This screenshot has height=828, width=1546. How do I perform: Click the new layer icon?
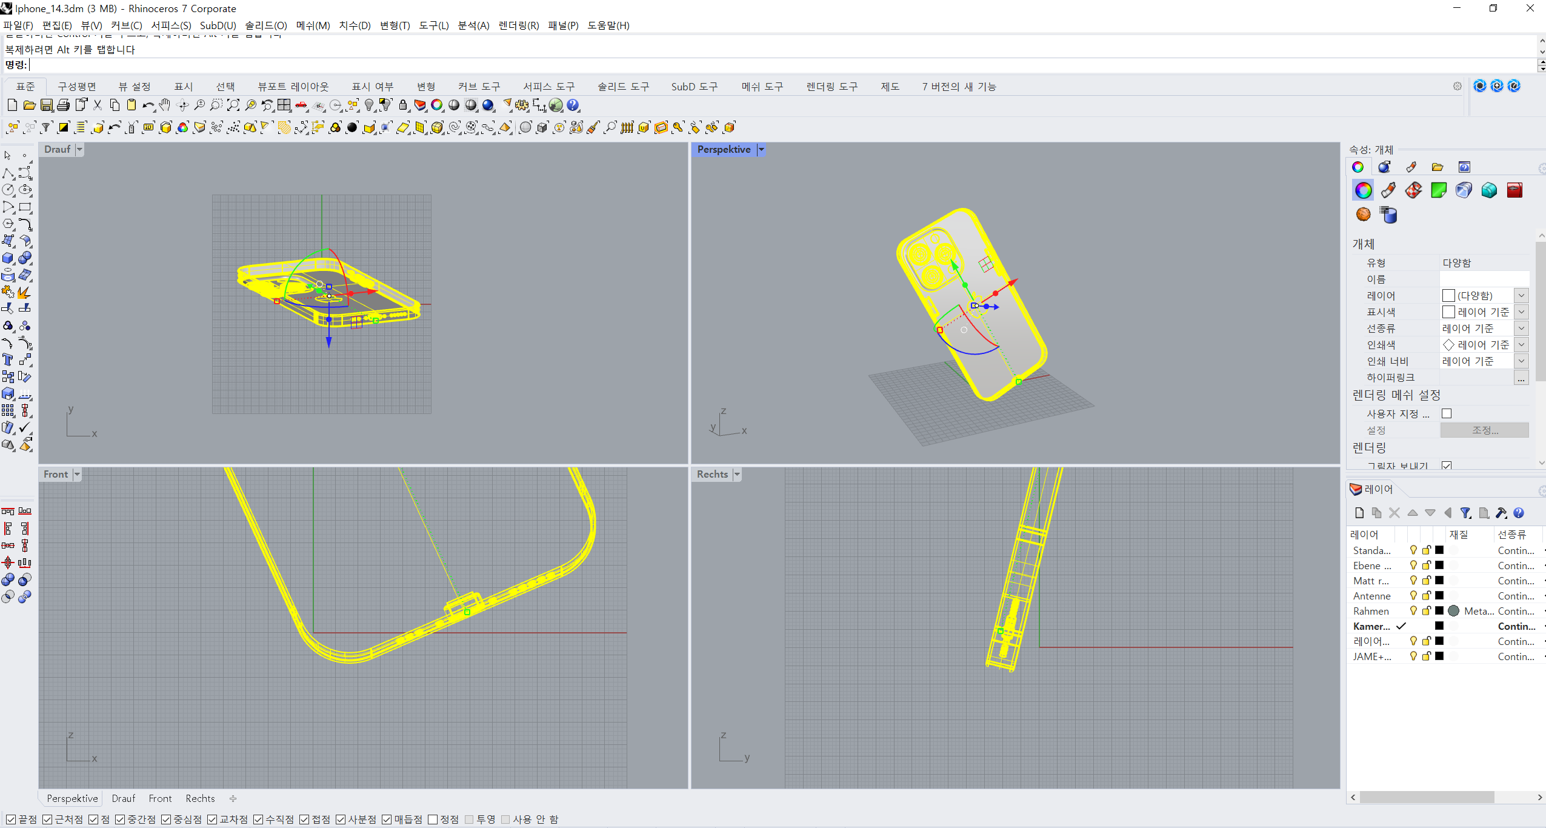1359,513
